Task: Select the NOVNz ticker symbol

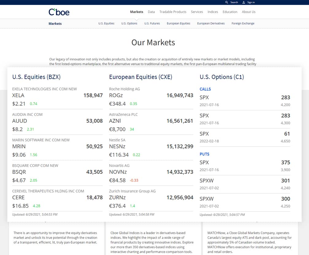Action: 118,172
